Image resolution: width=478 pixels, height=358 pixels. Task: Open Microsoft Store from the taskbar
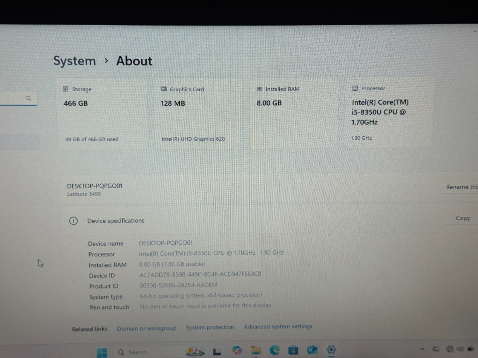pos(293,350)
